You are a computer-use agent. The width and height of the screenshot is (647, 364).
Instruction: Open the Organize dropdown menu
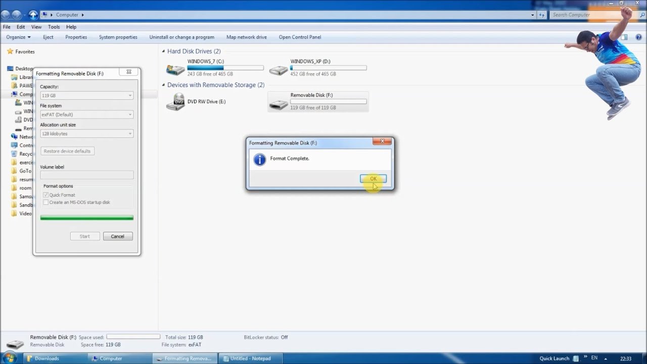pos(18,37)
